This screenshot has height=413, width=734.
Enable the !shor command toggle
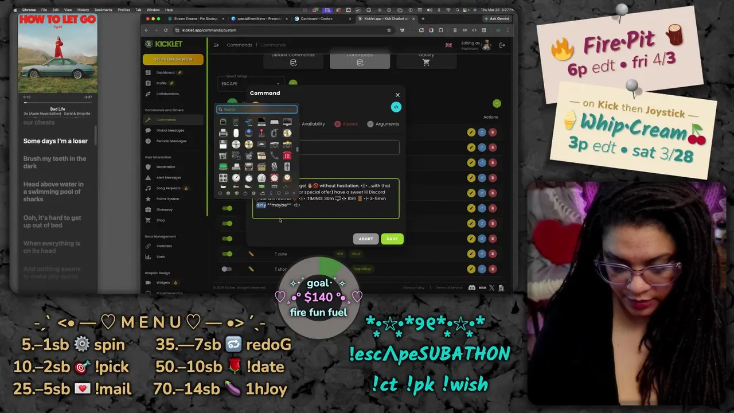click(x=227, y=268)
